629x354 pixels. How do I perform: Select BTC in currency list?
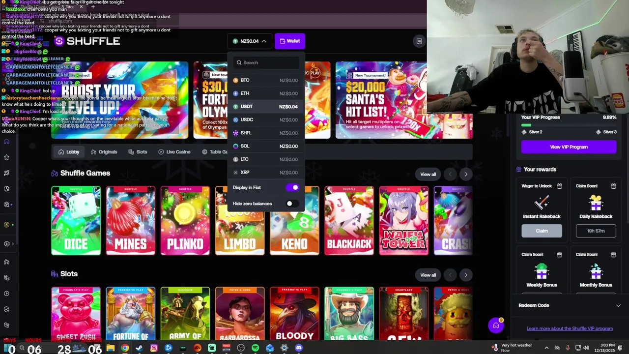(265, 80)
